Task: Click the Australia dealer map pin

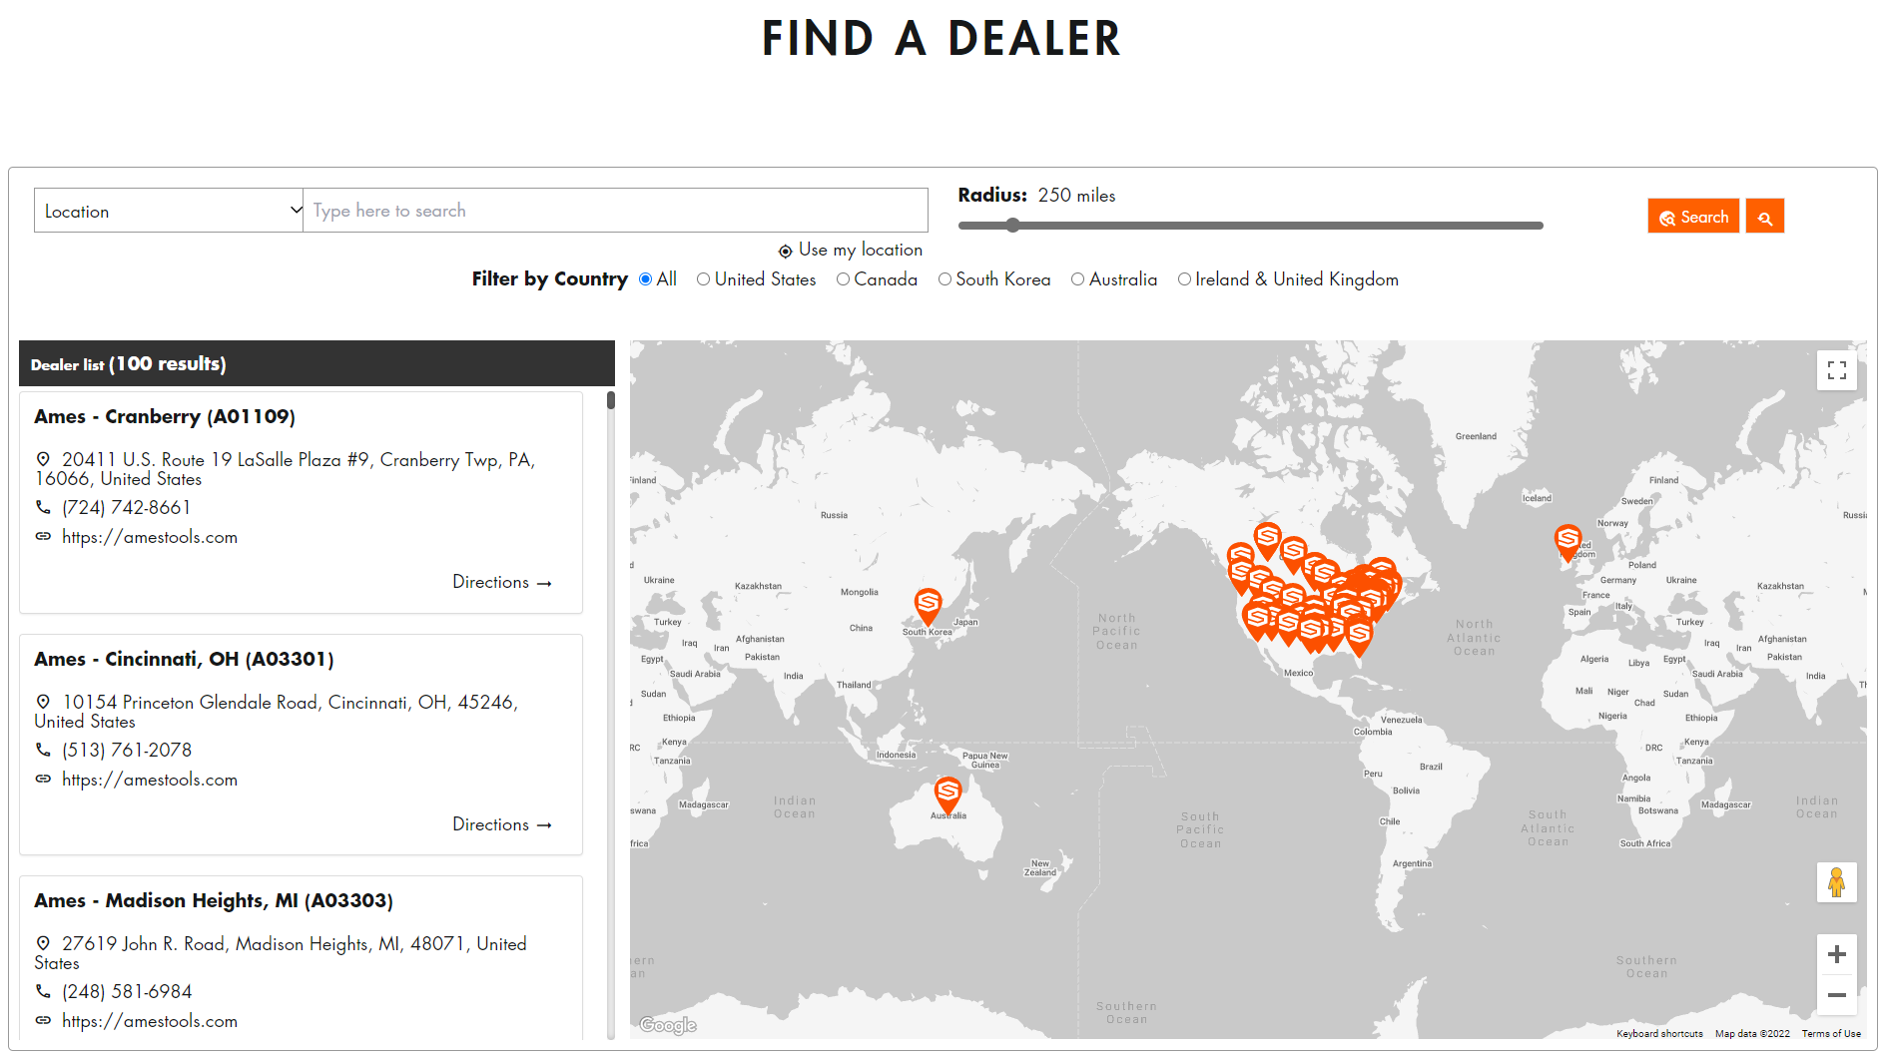Action: pyautogui.click(x=947, y=793)
